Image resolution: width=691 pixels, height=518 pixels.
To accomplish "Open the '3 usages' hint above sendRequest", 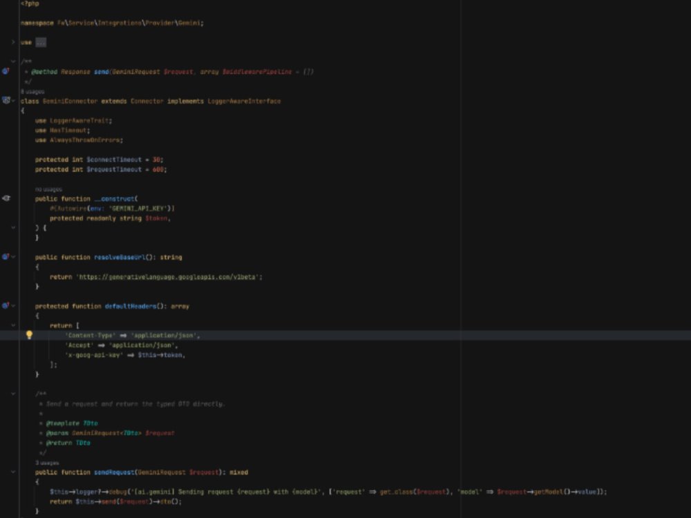I will pyautogui.click(x=47, y=463).
